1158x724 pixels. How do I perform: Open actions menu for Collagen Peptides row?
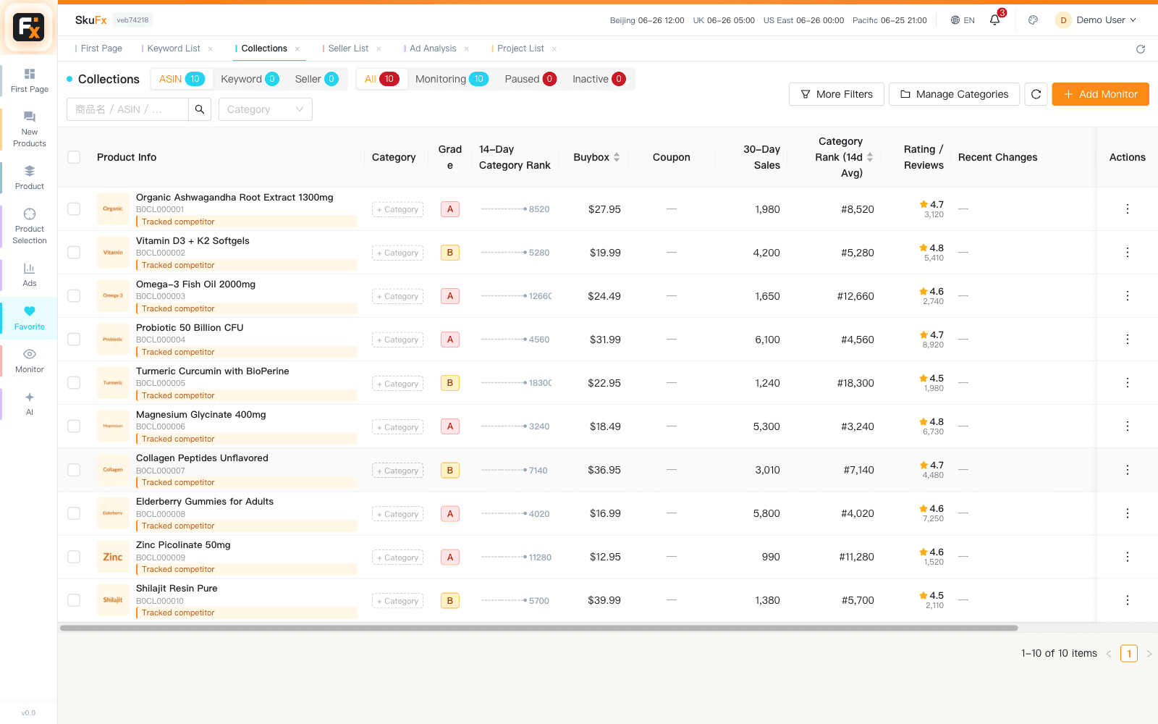tap(1127, 470)
